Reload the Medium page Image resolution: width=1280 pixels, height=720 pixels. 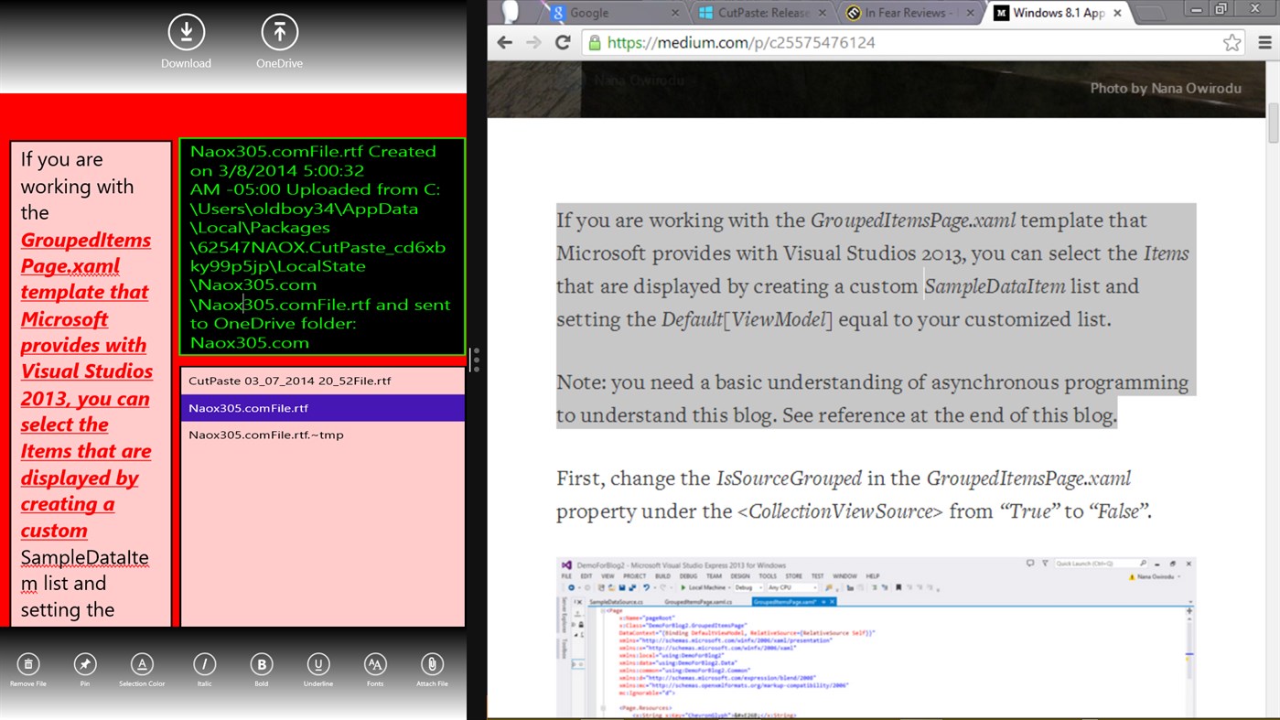tap(563, 42)
